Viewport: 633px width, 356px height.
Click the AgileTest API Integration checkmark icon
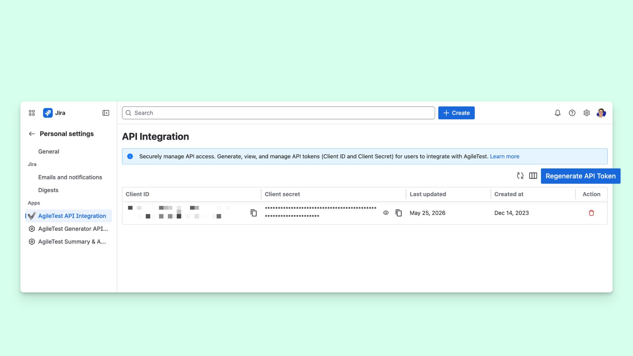32,216
